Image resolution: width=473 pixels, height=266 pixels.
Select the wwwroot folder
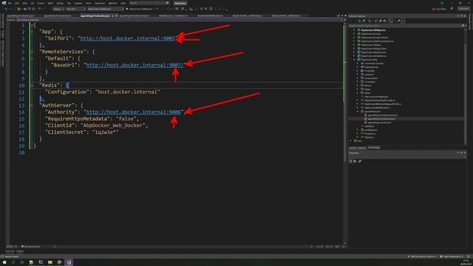(x=369, y=75)
